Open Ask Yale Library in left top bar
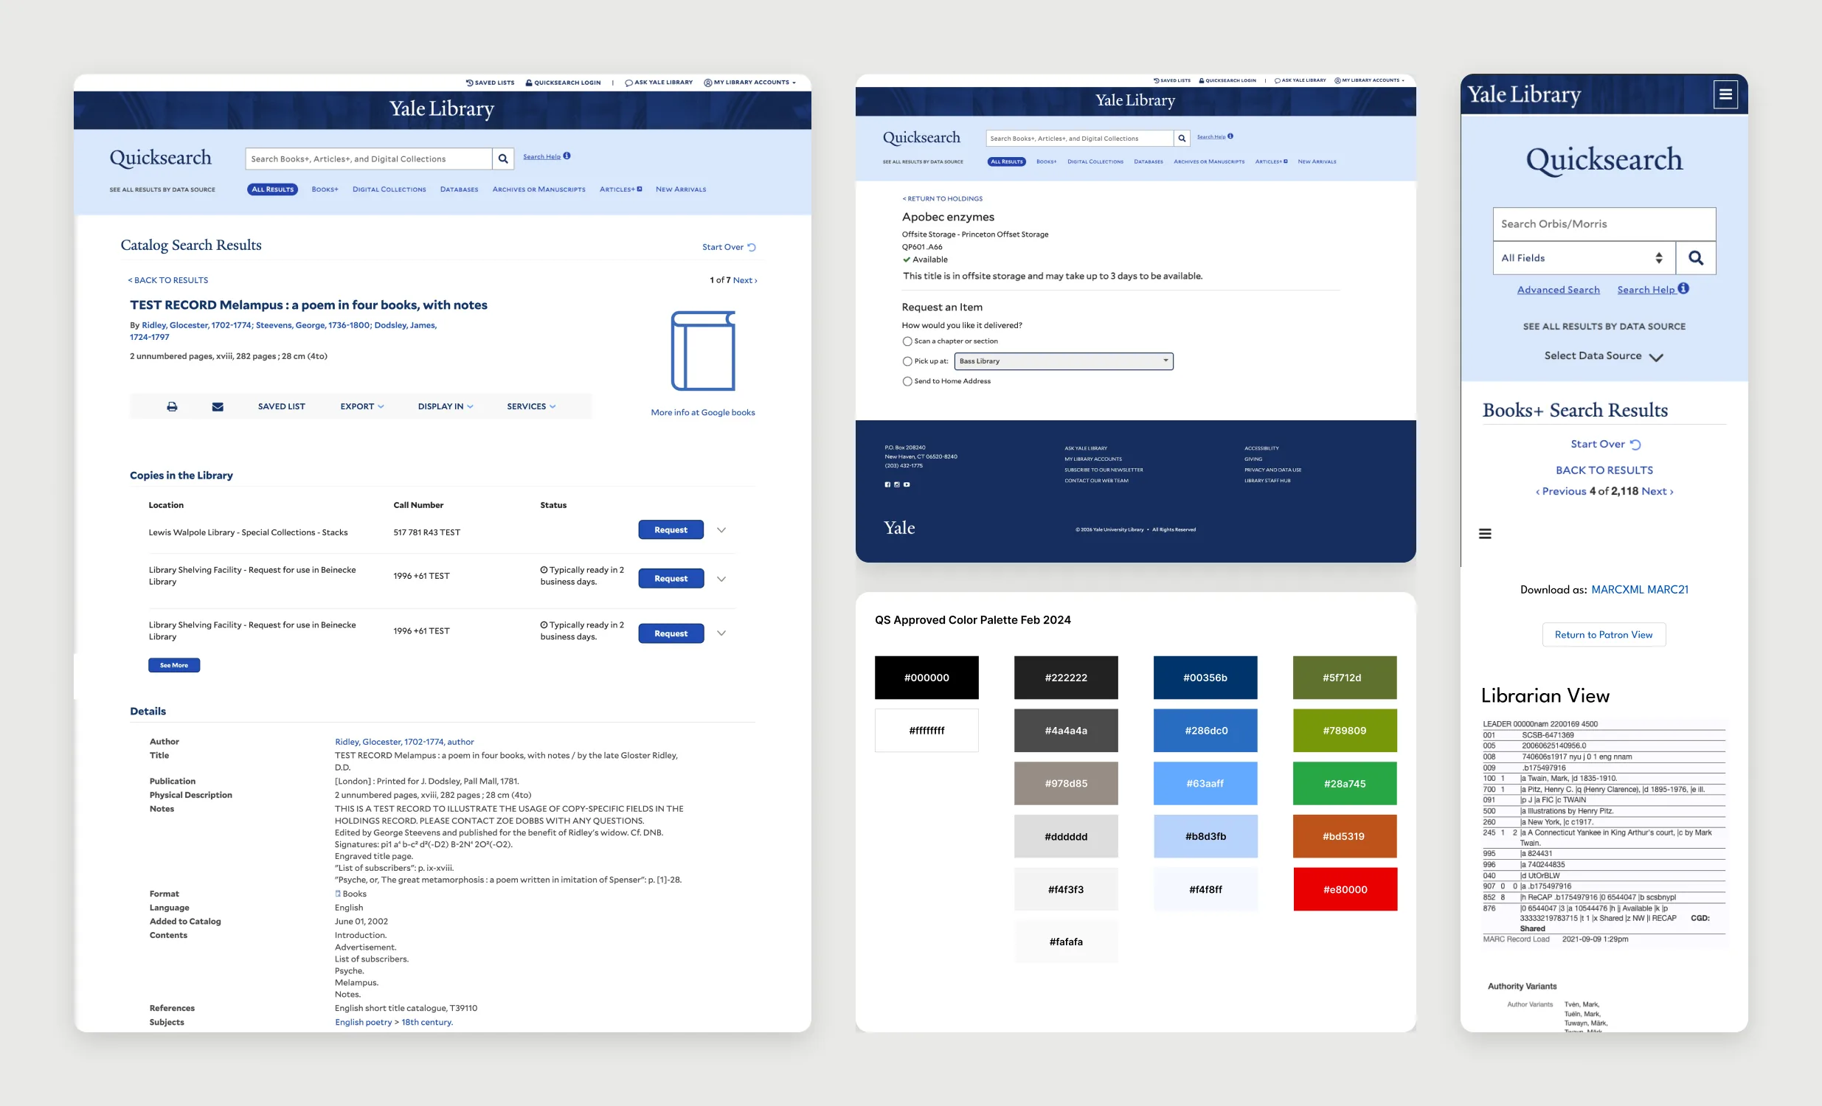This screenshot has height=1106, width=1822. pyautogui.click(x=659, y=83)
